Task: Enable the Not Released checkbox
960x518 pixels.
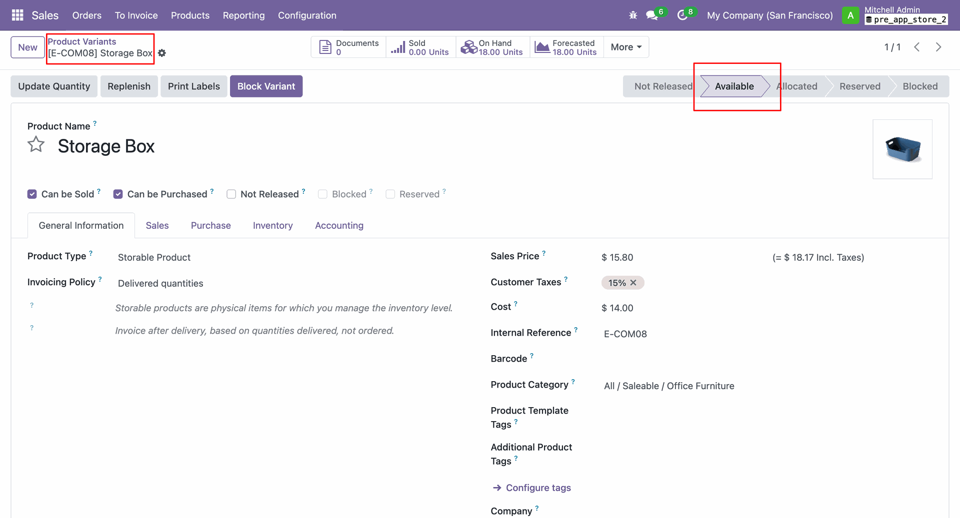Action: click(x=231, y=194)
